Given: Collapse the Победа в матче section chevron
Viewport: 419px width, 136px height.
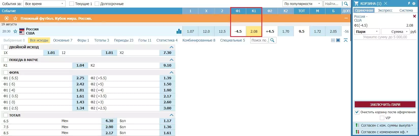Looking at the screenshot, I should click(172, 60).
